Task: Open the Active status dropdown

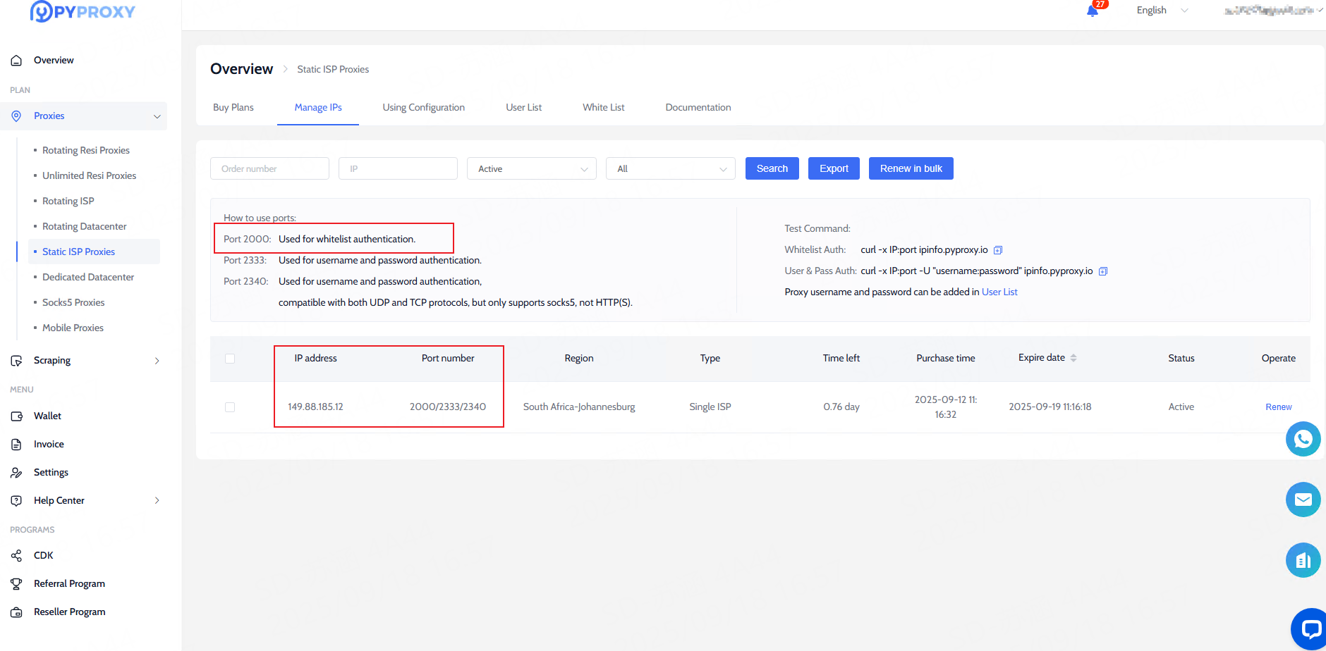Action: tap(531, 169)
